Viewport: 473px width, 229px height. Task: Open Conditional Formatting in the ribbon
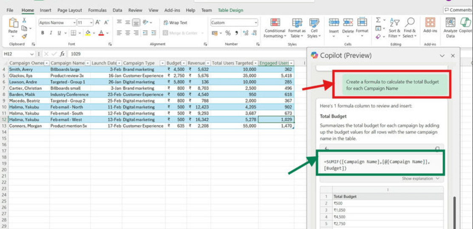pyautogui.click(x=275, y=27)
